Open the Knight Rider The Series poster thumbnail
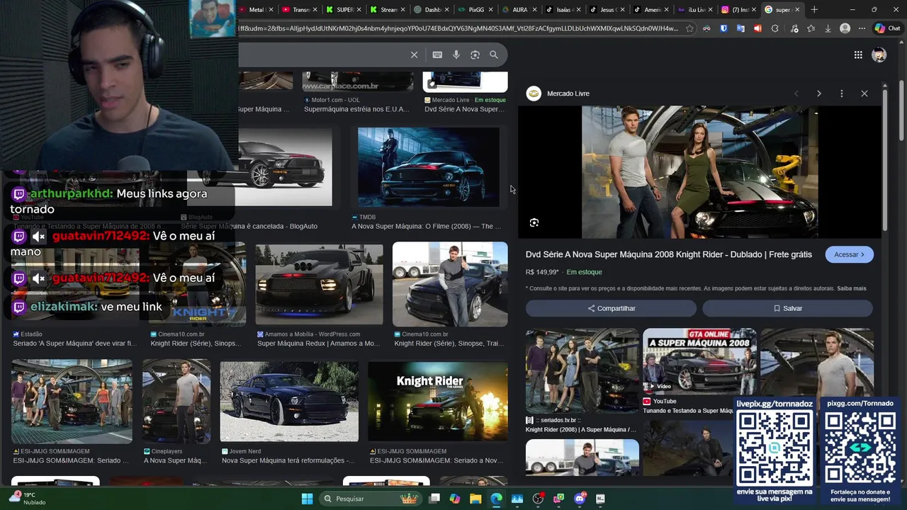The width and height of the screenshot is (907, 510). click(437, 402)
